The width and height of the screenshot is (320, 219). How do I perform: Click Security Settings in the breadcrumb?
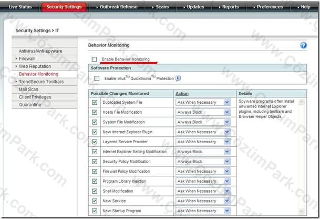pos(33,31)
